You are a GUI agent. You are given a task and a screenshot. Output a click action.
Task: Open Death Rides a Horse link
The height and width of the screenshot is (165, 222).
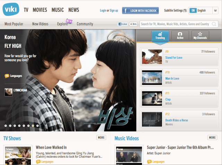point(177,120)
